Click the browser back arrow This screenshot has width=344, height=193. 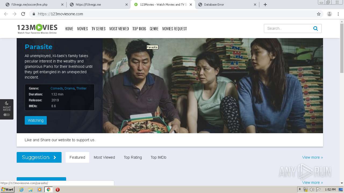coord(6,14)
